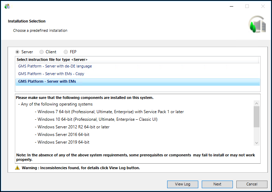Viewport: 272px width, 192px height.
Task: Minimize the installer window
Action: click(x=231, y=6)
